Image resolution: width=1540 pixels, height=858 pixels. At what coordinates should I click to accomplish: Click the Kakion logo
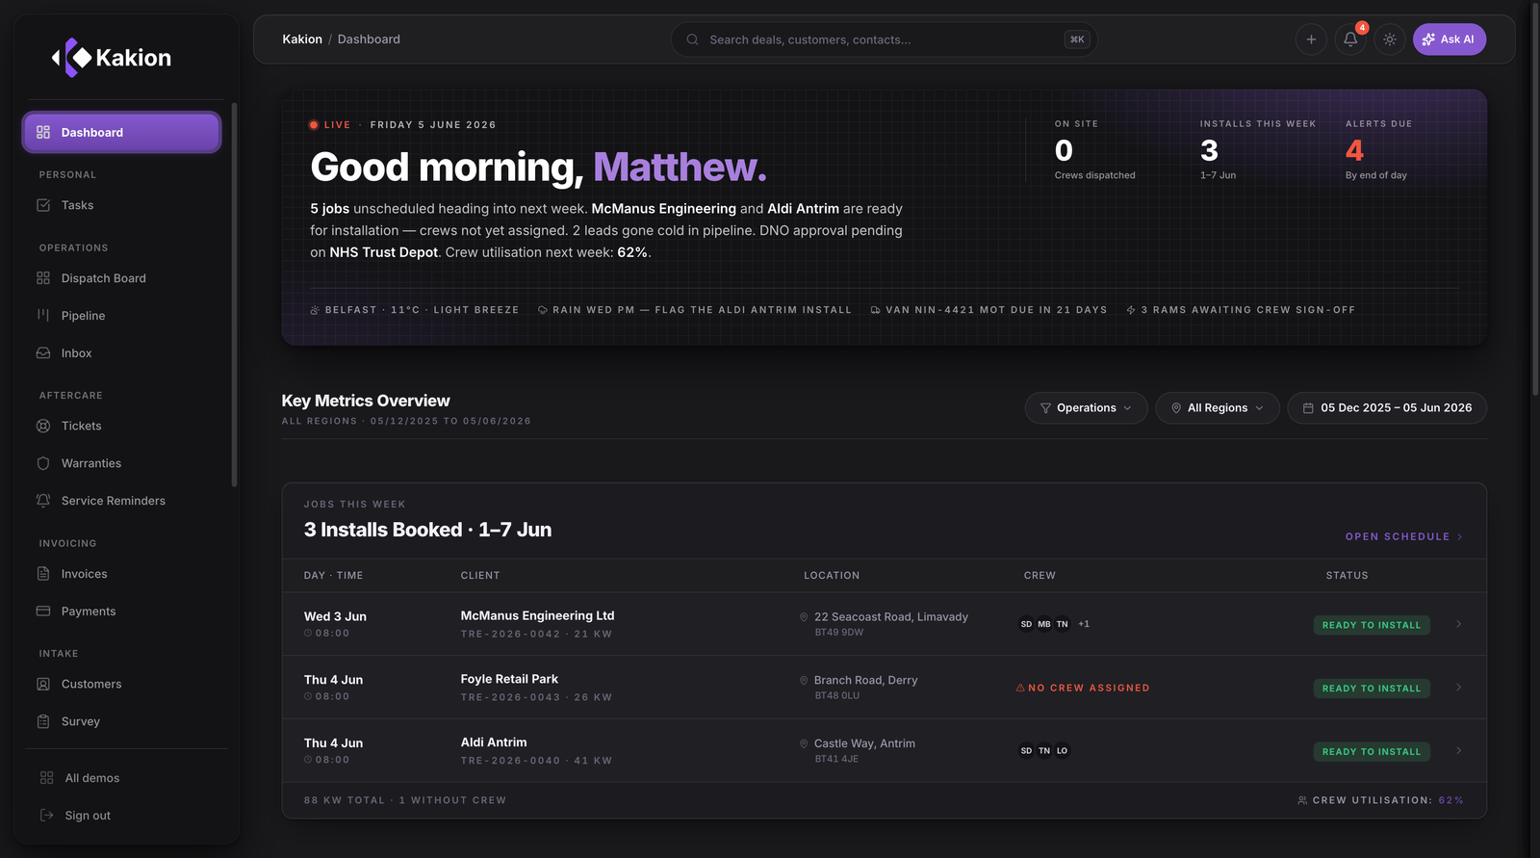pyautogui.click(x=112, y=58)
